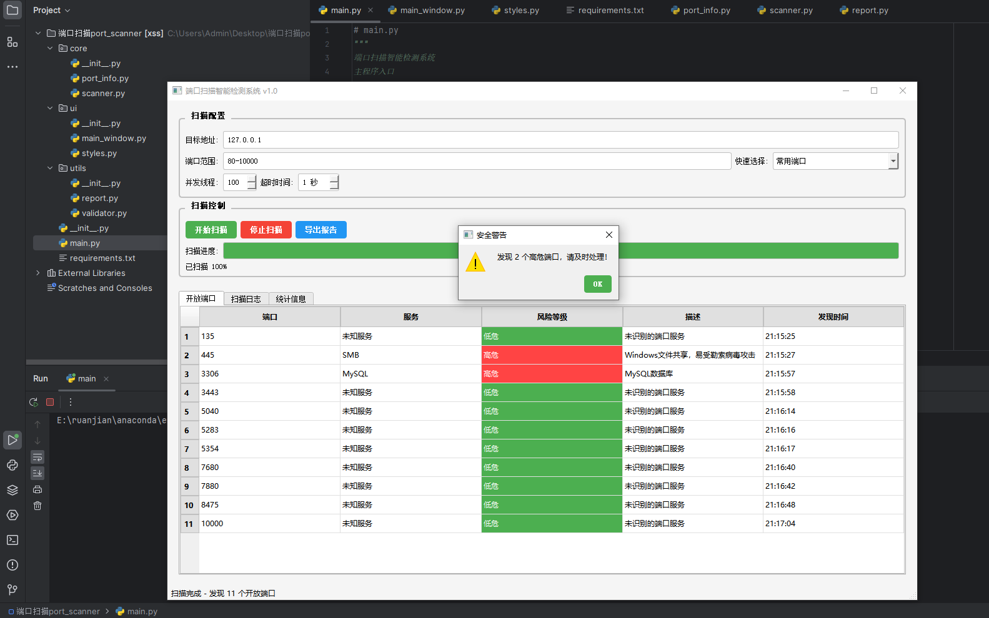This screenshot has height=618, width=989.
Task: Collapse the utils folder
Action: 50,168
